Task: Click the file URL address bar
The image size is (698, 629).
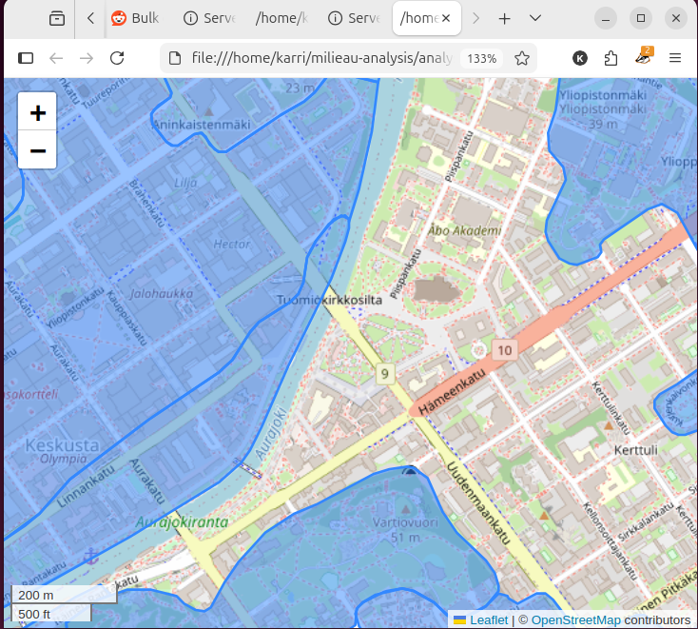Action: (314, 58)
